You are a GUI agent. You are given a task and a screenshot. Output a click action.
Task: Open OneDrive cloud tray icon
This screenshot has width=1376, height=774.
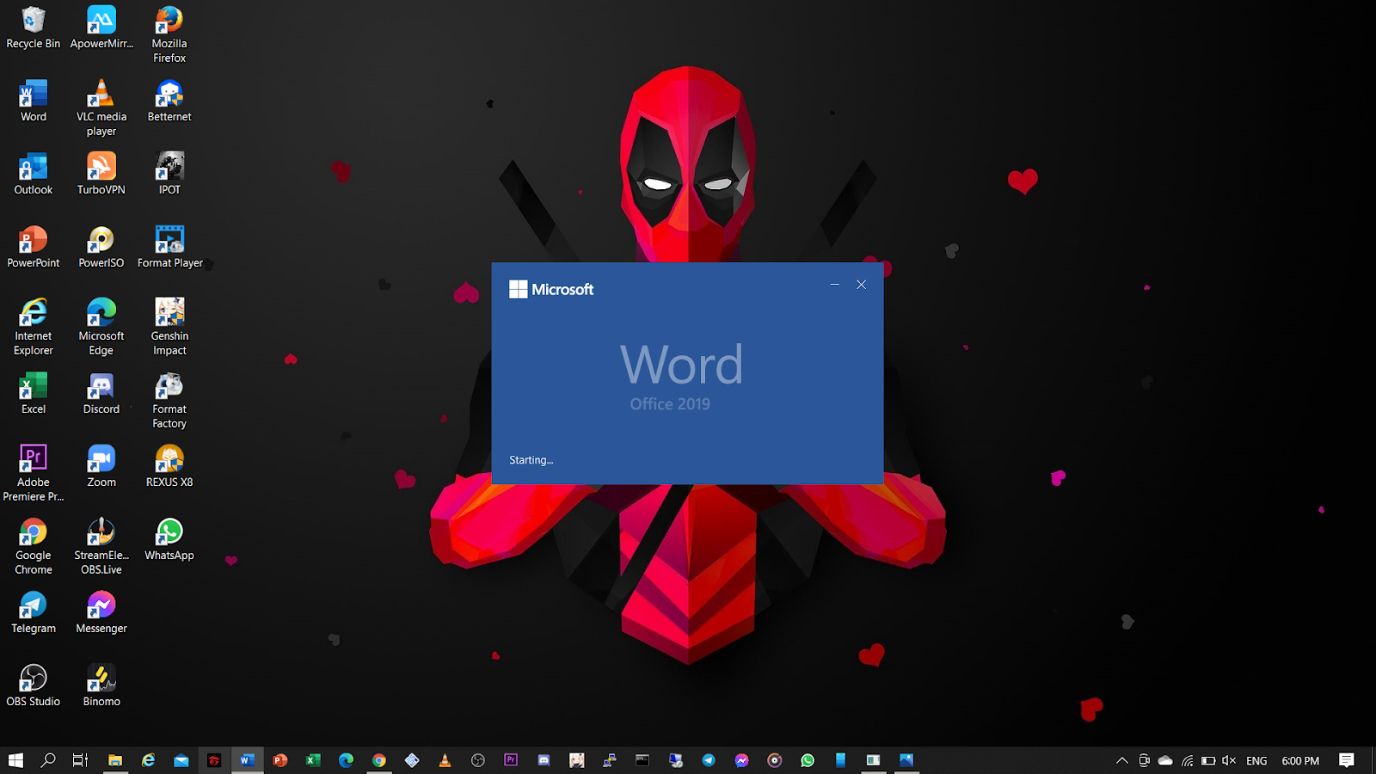(1165, 760)
